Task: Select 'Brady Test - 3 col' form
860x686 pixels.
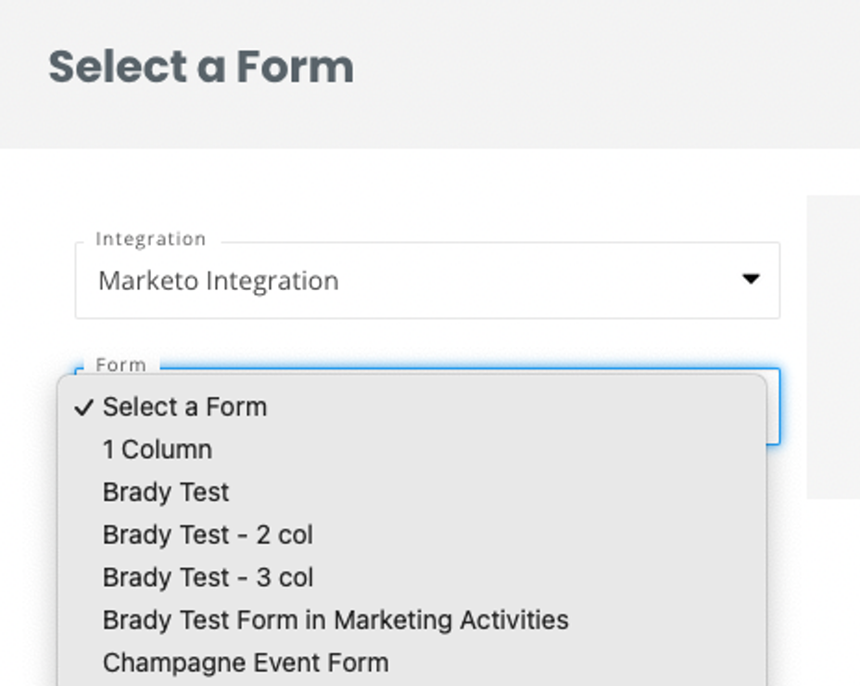Action: pyautogui.click(x=208, y=578)
